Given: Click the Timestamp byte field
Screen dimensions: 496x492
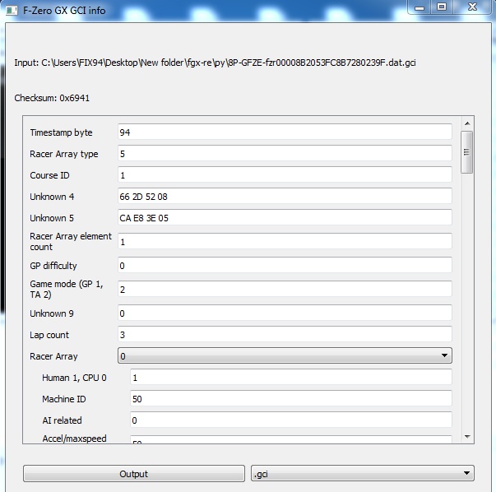Looking at the screenshot, I should (285, 132).
